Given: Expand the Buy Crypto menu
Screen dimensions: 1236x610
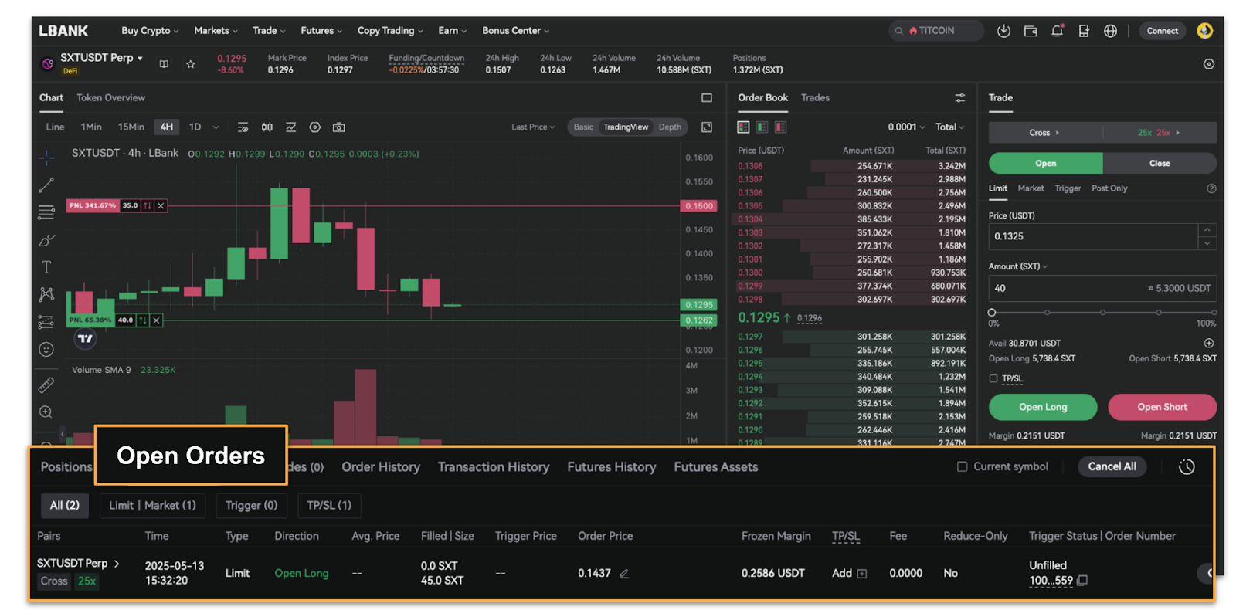Looking at the screenshot, I should 150,31.
